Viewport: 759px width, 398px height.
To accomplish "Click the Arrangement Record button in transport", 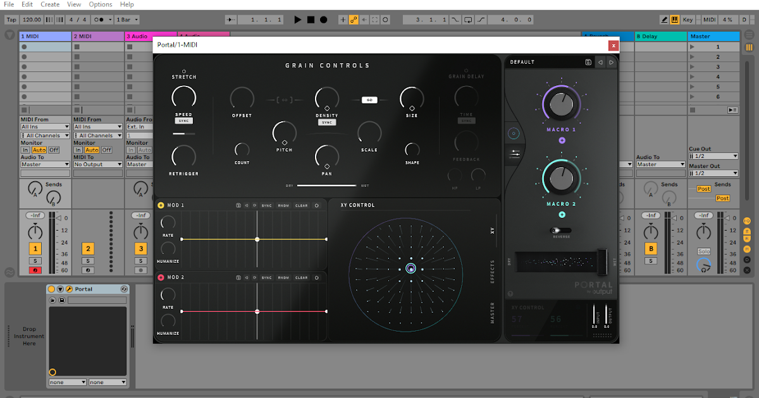I will tap(323, 20).
